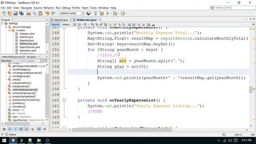Click the Comment icon in the editor toolbar
Image resolution: width=256 pixels, height=144 pixels.
149,24
